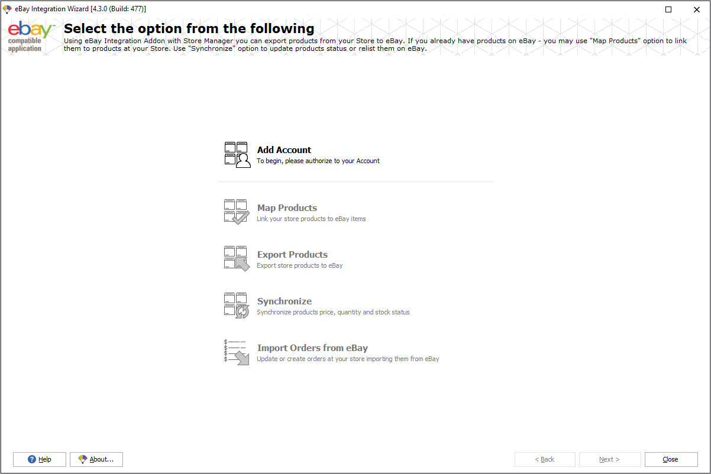Select the Map Products option title
Screen dimensions: 711x474
(x=287, y=208)
